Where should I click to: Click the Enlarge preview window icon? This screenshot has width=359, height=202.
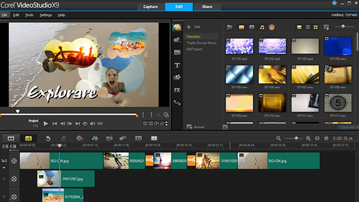tap(166, 114)
